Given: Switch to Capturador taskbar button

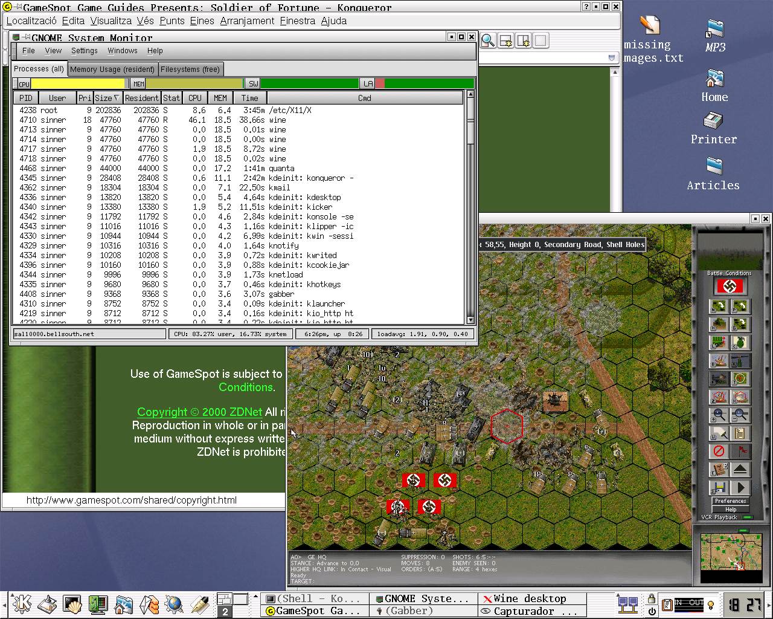Looking at the screenshot, I should 531,611.
